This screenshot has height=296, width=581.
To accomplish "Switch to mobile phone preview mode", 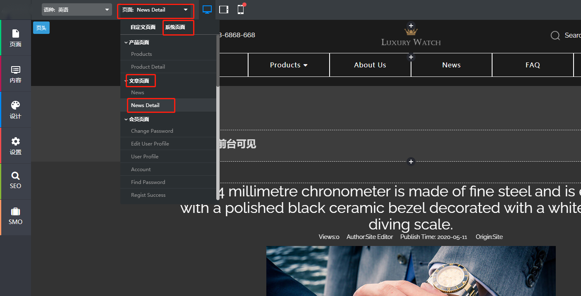I will point(241,10).
